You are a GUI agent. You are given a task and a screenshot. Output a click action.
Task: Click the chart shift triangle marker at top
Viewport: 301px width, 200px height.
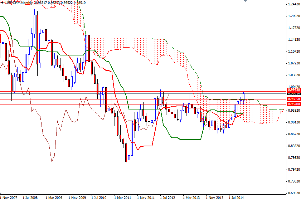pyautogui.click(x=245, y=1)
